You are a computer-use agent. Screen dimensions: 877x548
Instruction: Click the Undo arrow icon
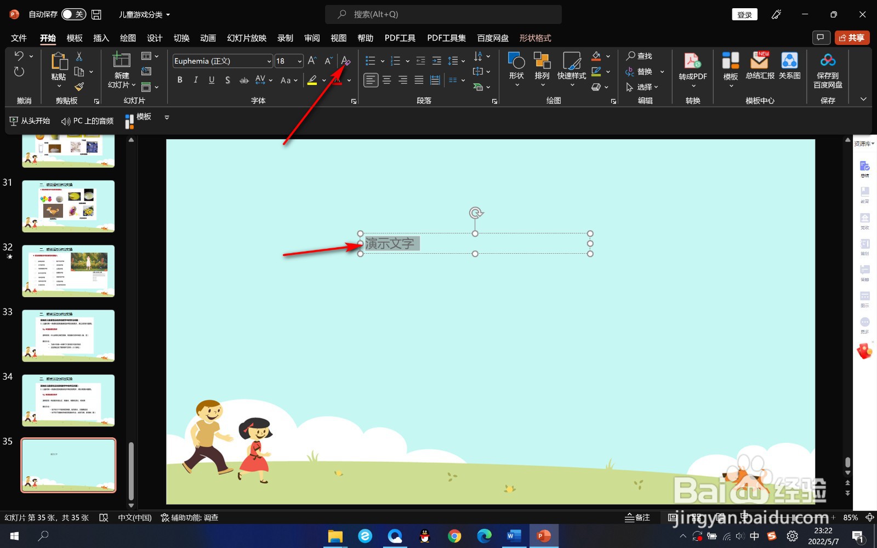pos(19,56)
